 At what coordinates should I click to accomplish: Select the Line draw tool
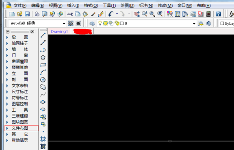(x=43, y=35)
